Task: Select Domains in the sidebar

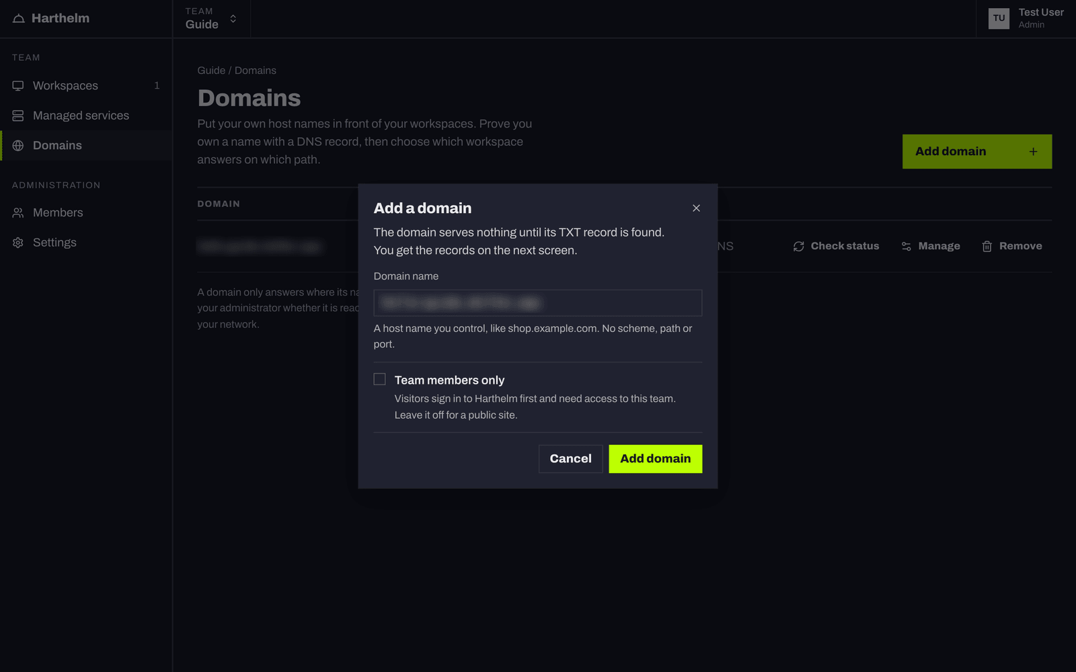Action: point(86,145)
